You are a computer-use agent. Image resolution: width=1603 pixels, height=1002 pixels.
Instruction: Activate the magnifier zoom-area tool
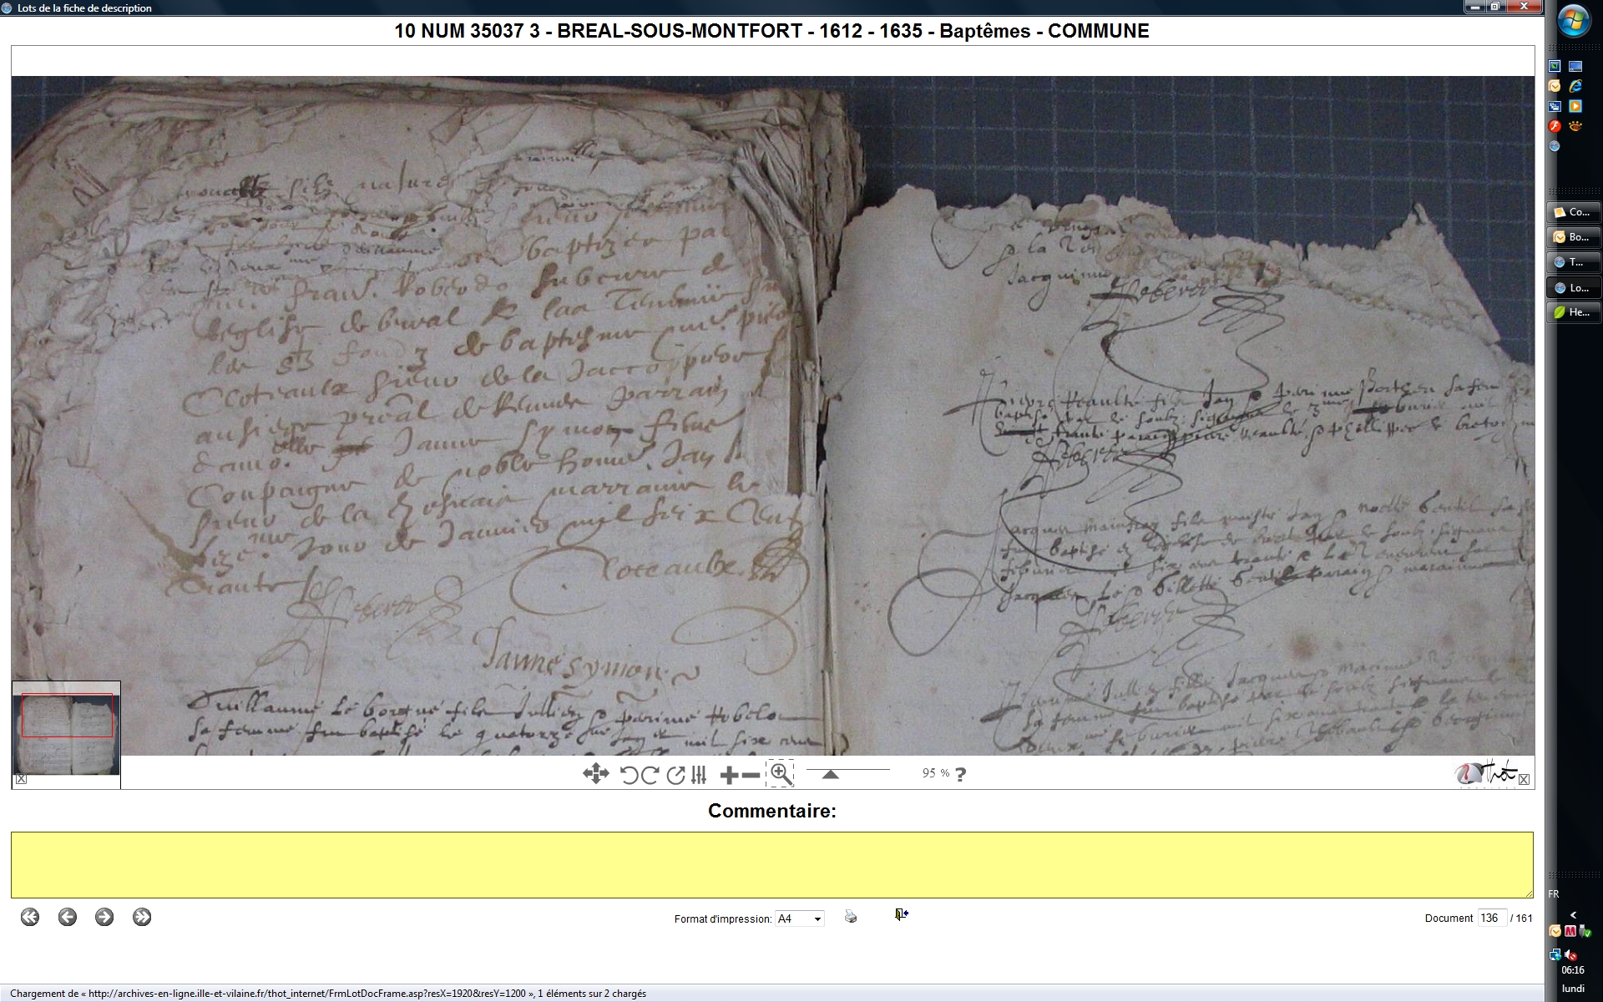click(x=781, y=774)
